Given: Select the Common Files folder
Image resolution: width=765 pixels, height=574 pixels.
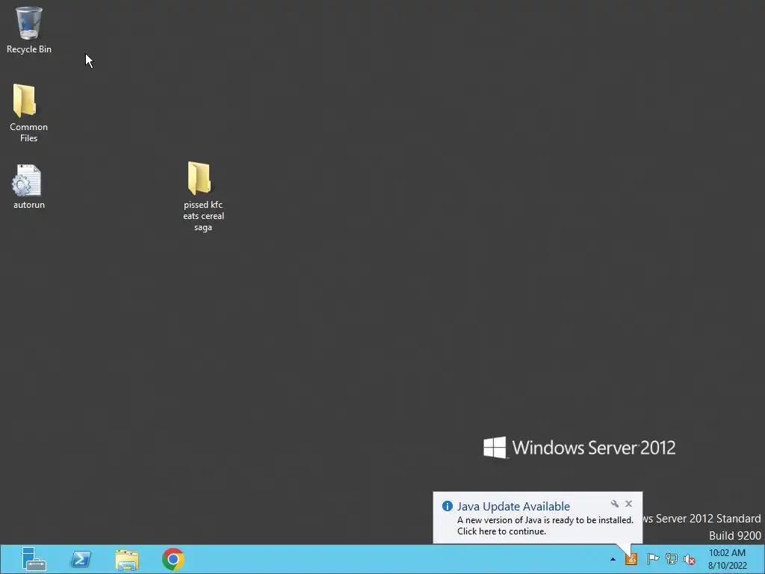Looking at the screenshot, I should pyautogui.click(x=28, y=113).
